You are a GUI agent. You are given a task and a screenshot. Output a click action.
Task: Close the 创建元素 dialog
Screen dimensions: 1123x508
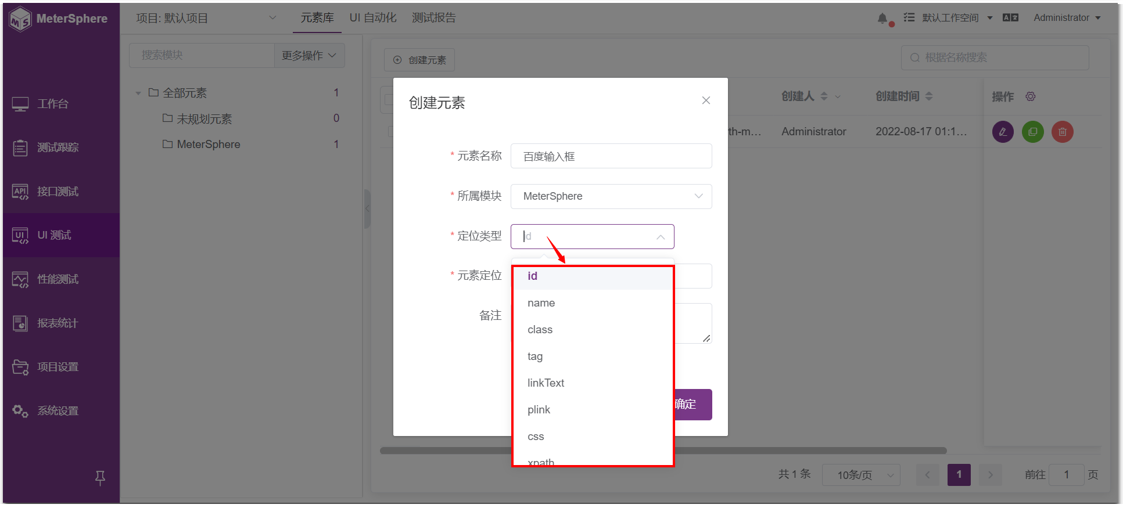click(x=706, y=100)
